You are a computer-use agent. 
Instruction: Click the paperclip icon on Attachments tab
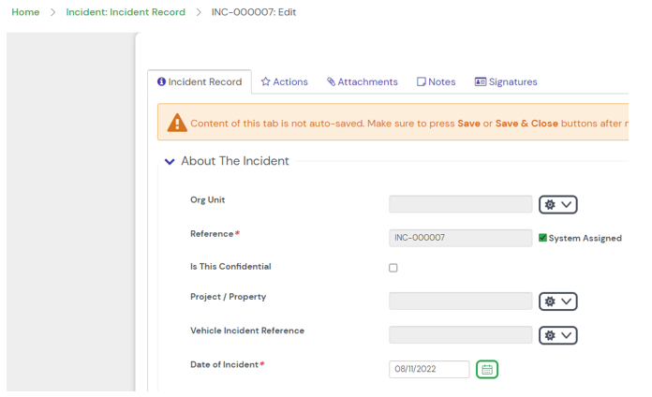(x=331, y=82)
